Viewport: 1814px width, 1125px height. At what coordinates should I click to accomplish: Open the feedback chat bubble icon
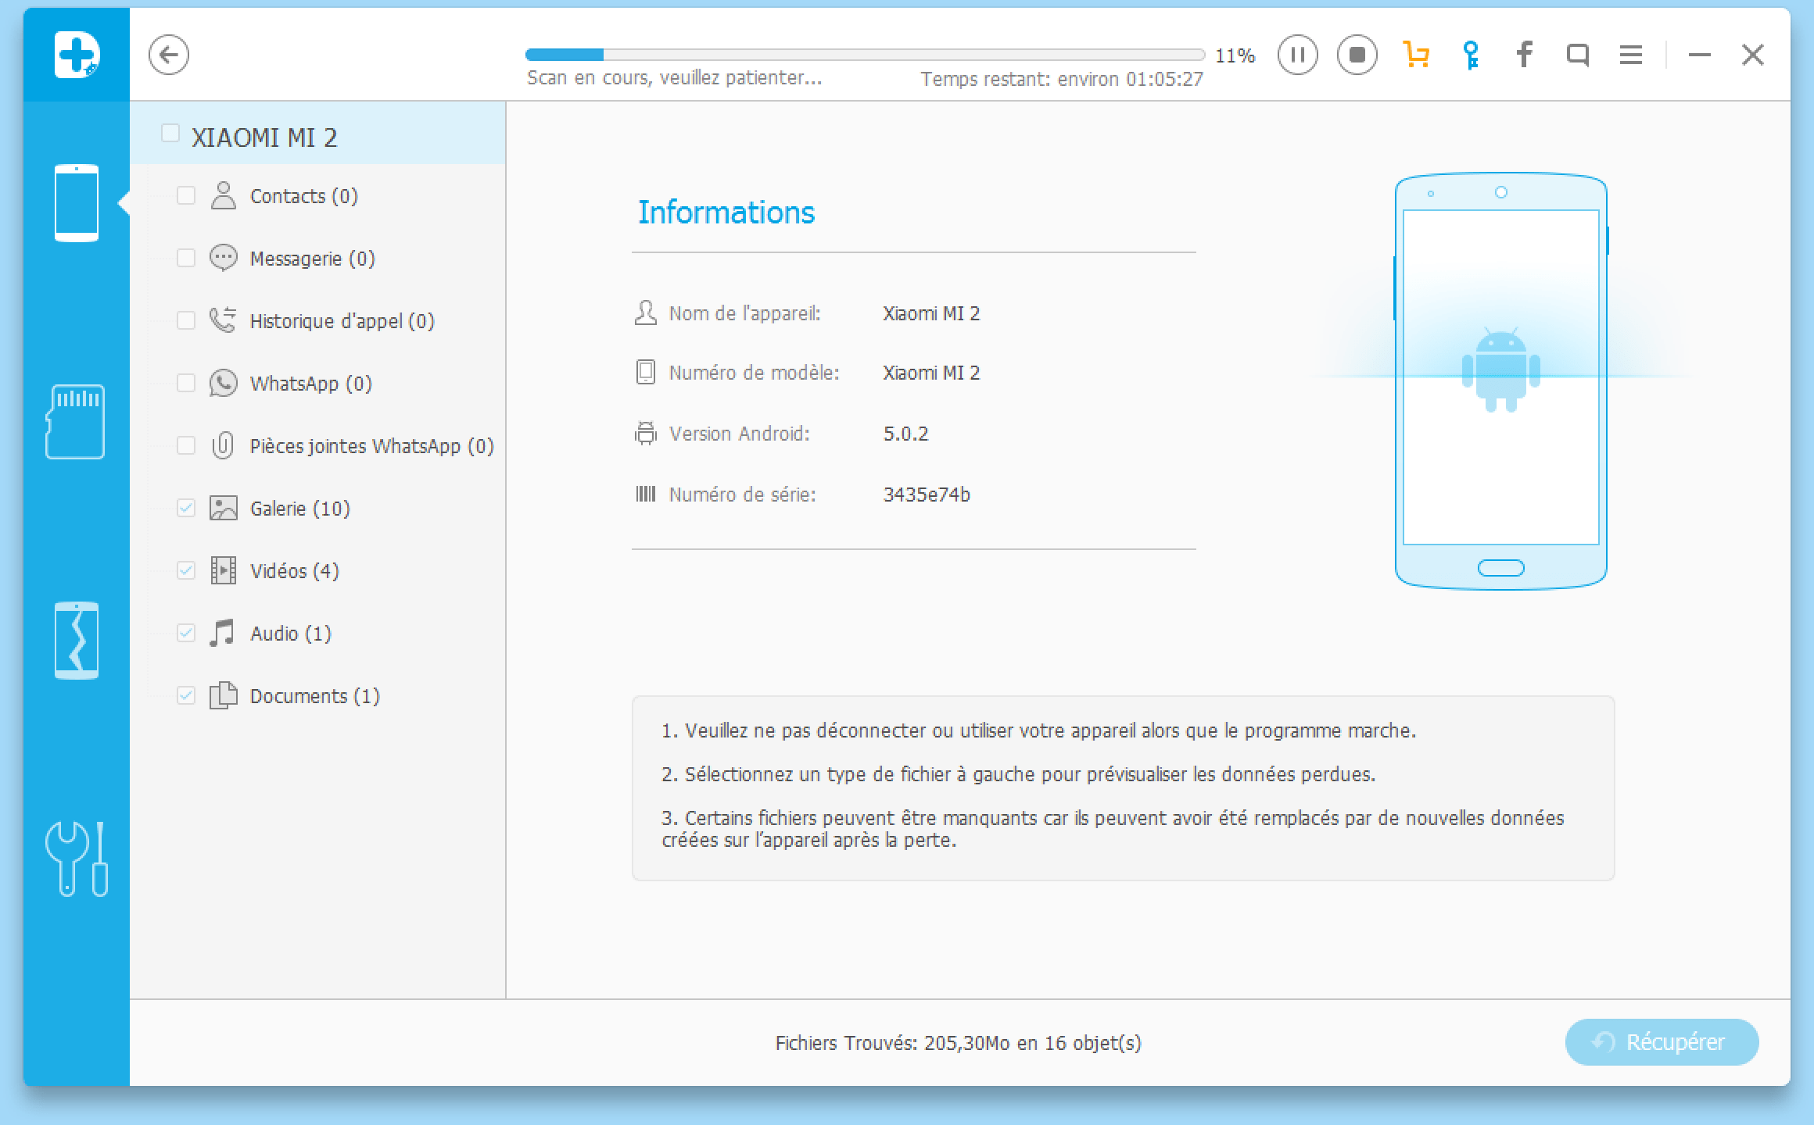[x=1578, y=55]
